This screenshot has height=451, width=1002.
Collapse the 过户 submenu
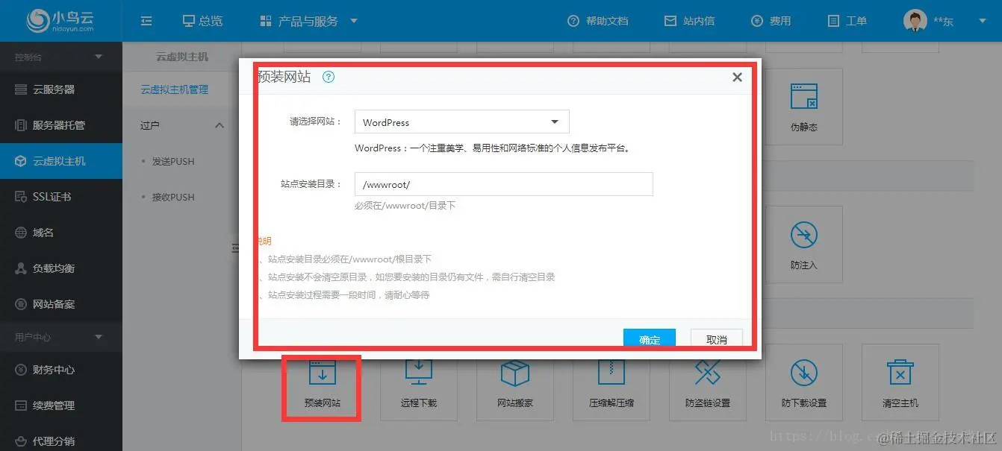pyautogui.click(x=220, y=125)
